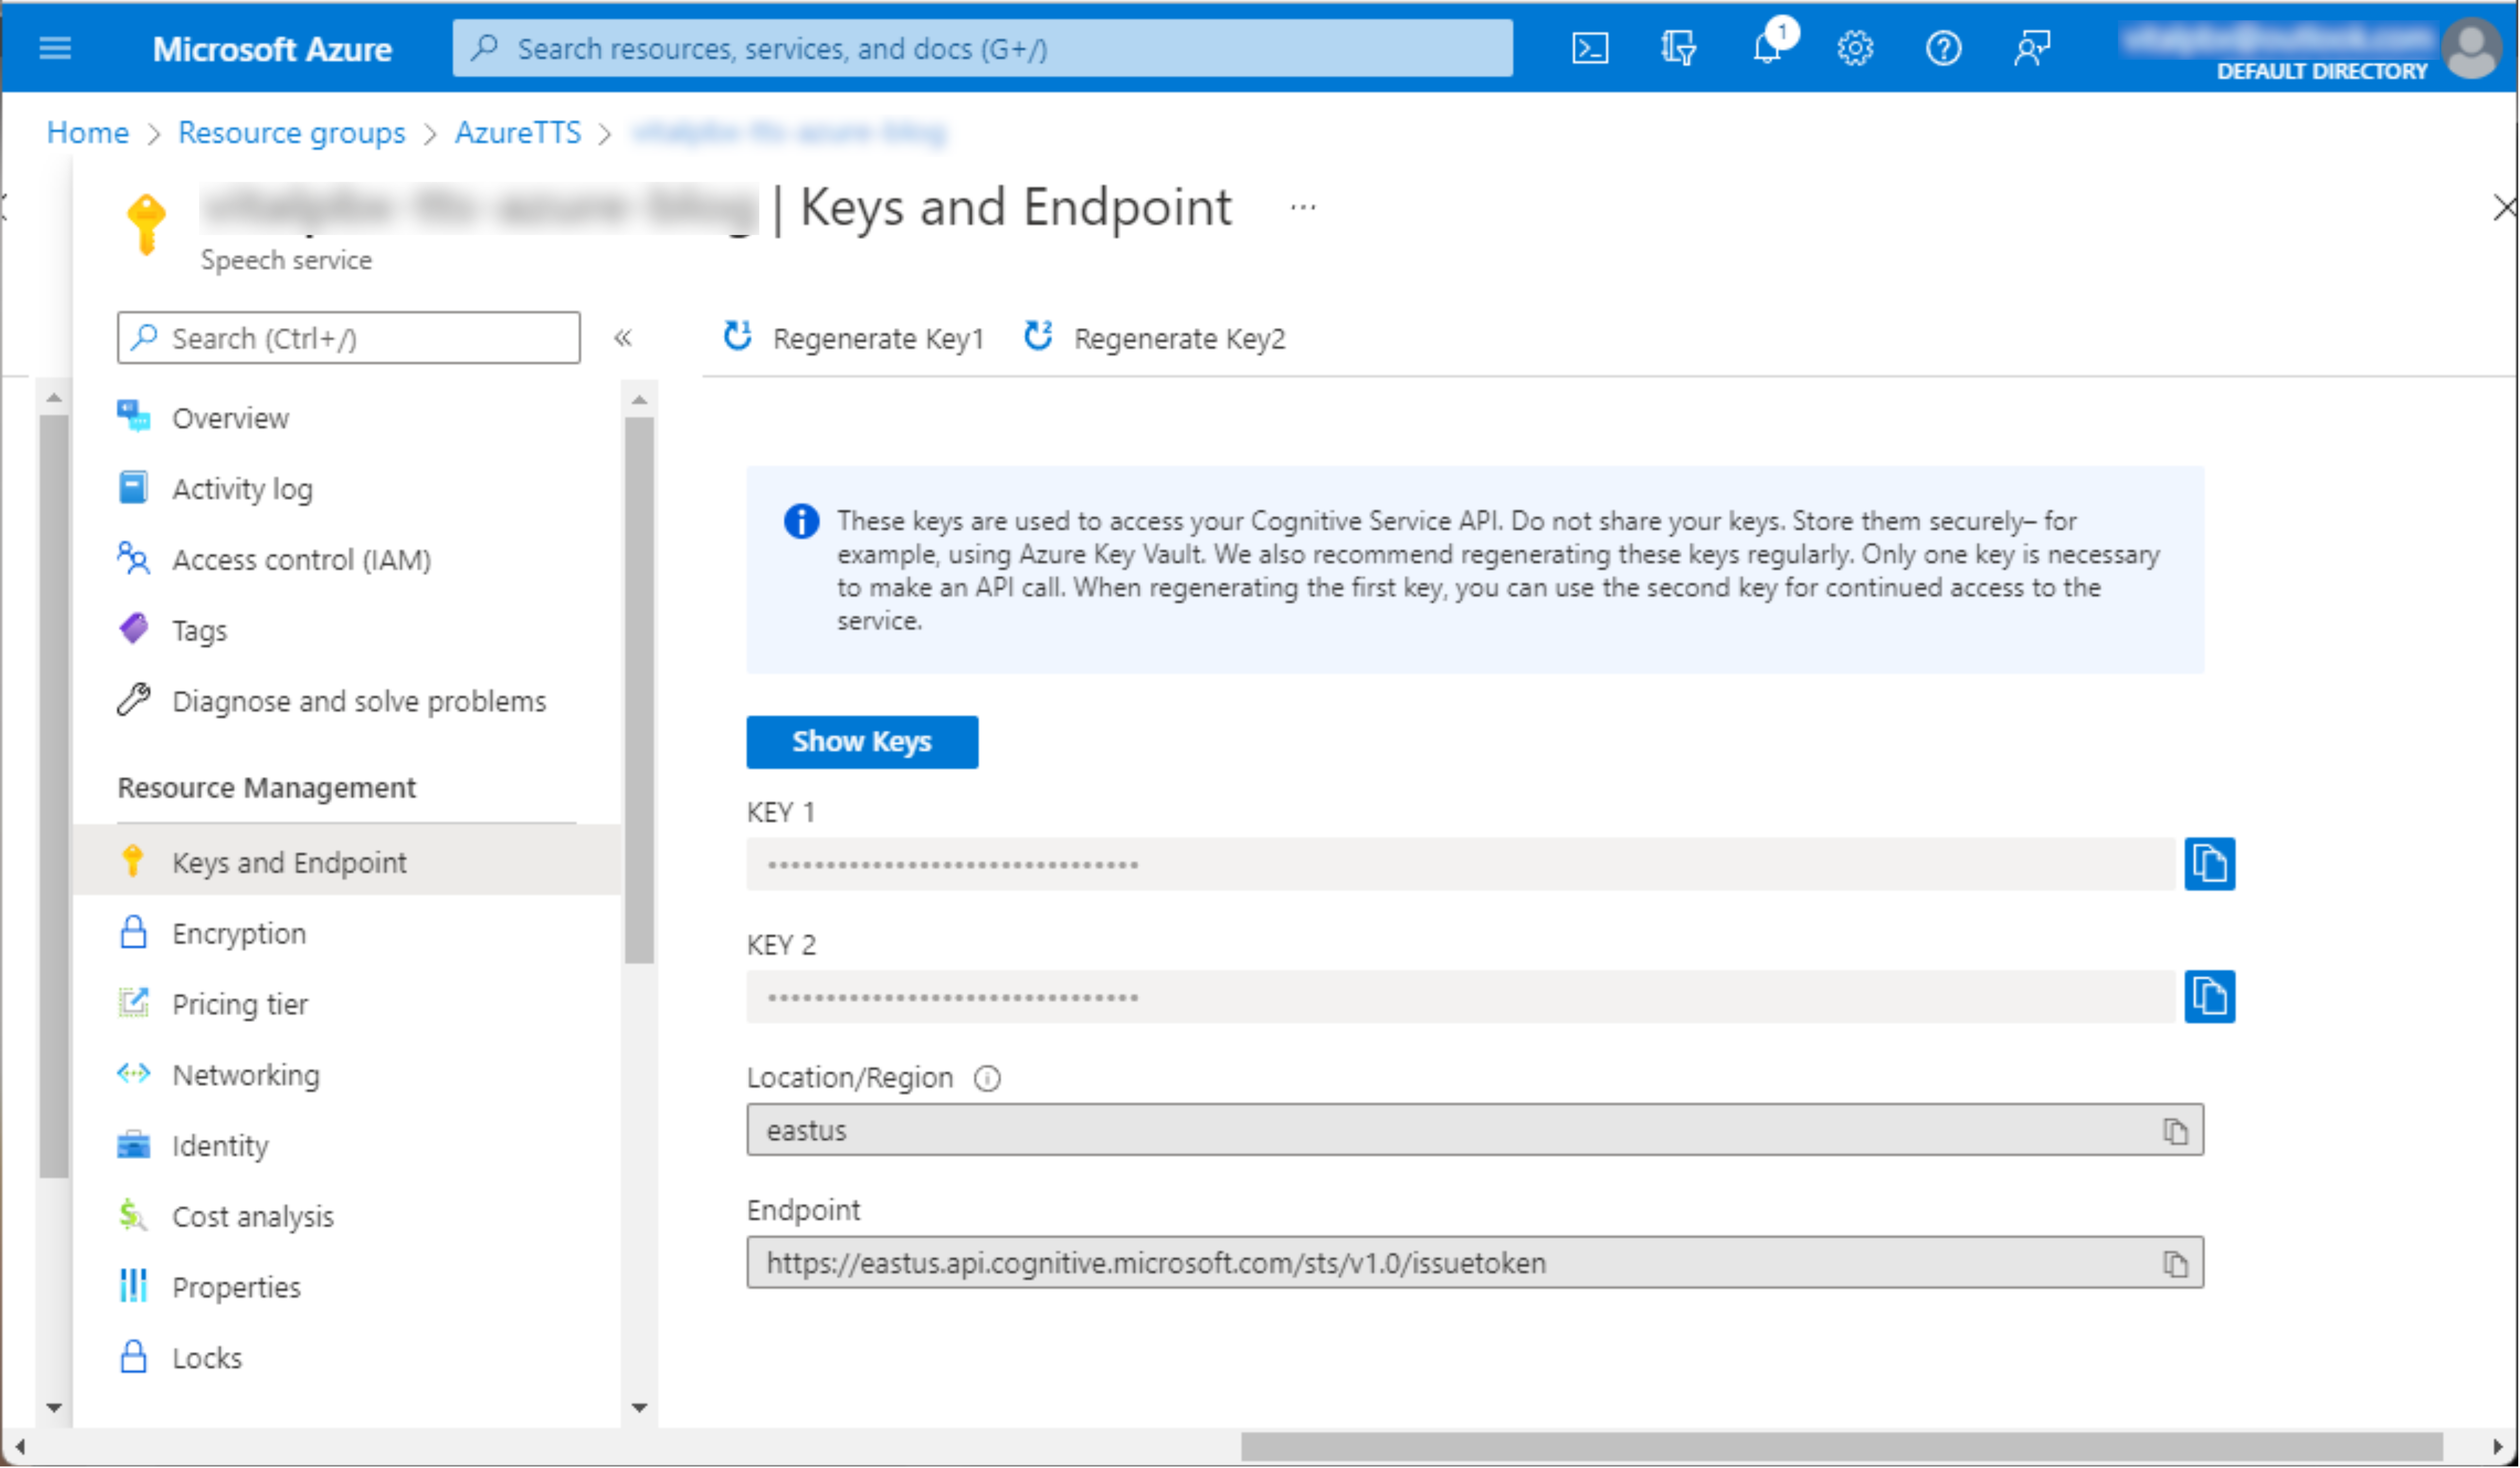The image size is (2520, 1468).
Task: Select Activity log in the sidebar
Action: pos(241,488)
